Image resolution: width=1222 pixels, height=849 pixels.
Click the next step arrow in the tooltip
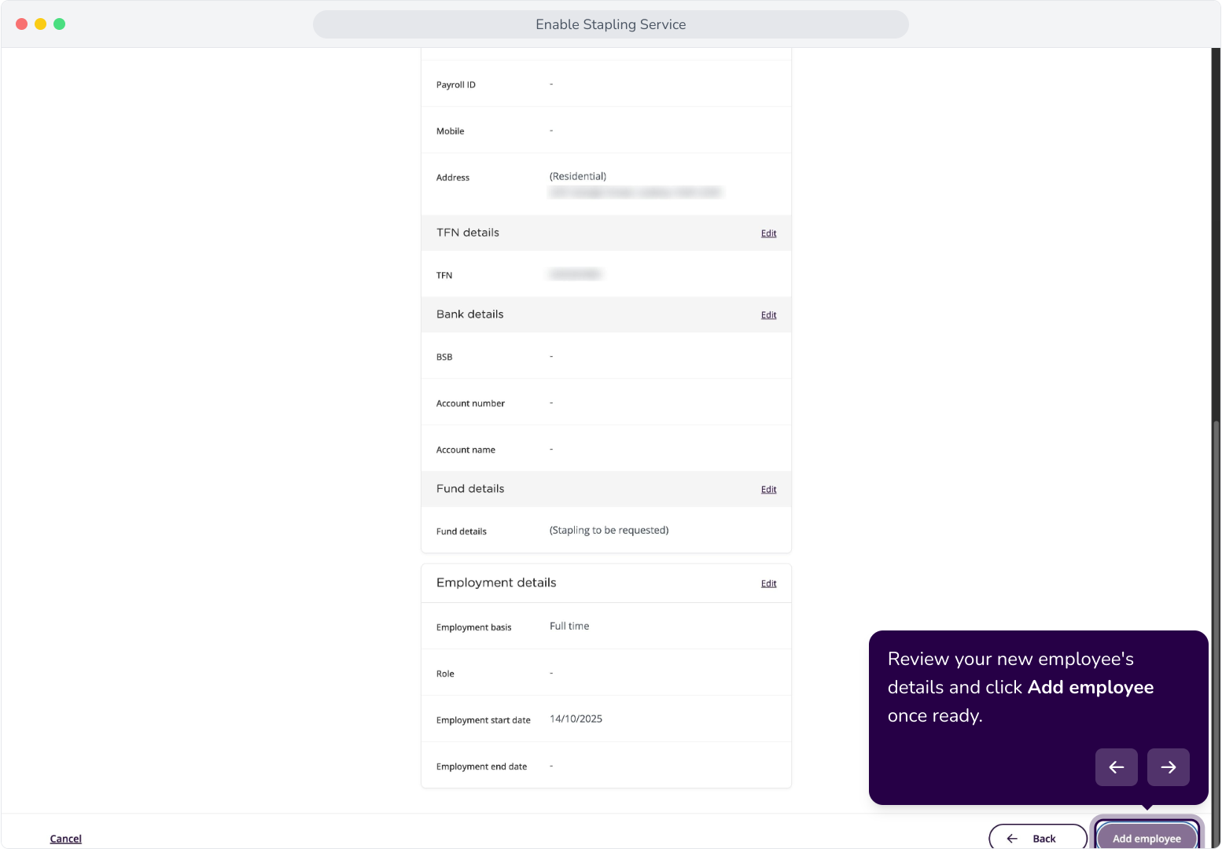pyautogui.click(x=1168, y=767)
